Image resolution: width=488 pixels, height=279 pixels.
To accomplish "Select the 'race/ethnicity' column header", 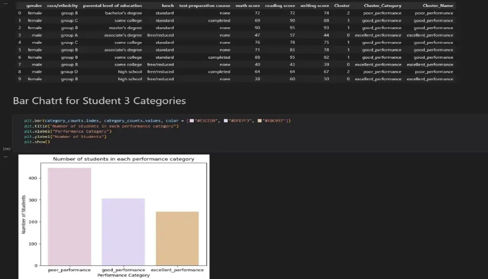I will (62, 5).
